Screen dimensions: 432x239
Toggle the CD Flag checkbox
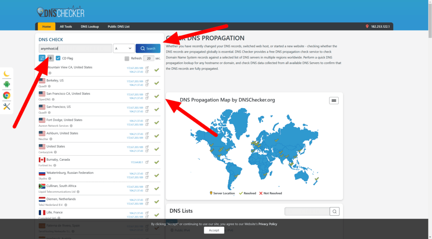58,58
